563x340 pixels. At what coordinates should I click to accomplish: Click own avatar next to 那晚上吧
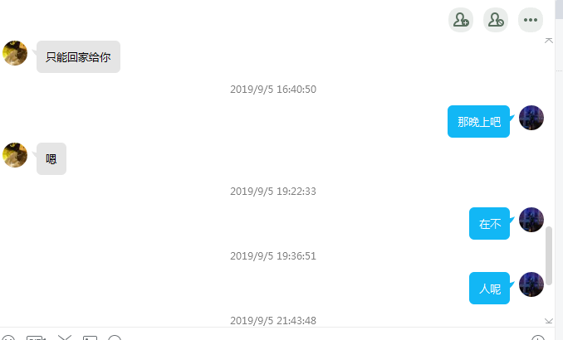pos(531,118)
